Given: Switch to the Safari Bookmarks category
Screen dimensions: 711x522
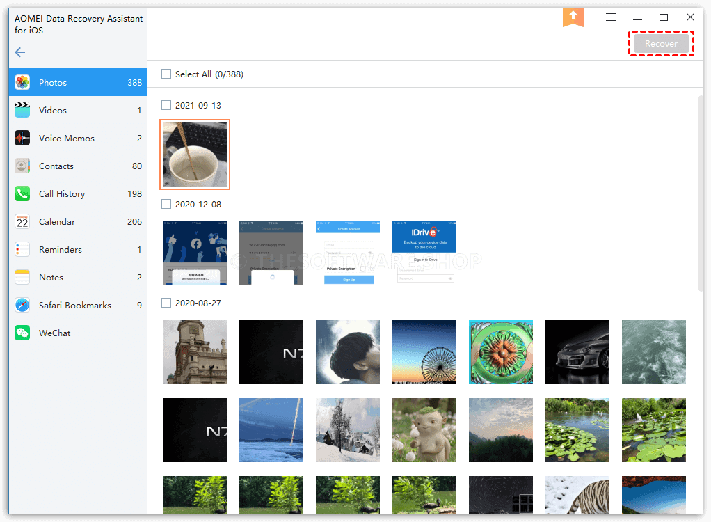Looking at the screenshot, I should (x=78, y=306).
